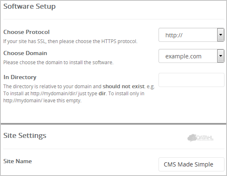Image resolution: width=227 pixels, height=176 pixels.
Task: Click the example.com domain select box
Action: pos(191,56)
